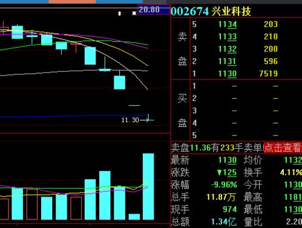Click the up-down arrow icon above chart
Screen dimensions: 302x228
pyautogui.click(x=119, y=13)
